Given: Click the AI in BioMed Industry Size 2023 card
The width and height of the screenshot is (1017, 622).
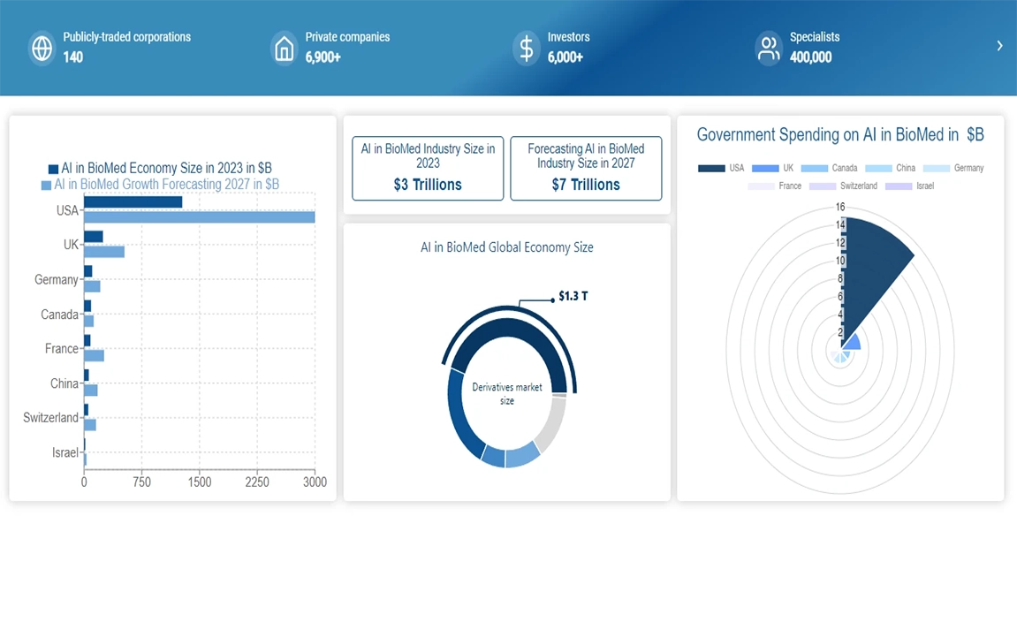Looking at the screenshot, I should [x=428, y=168].
